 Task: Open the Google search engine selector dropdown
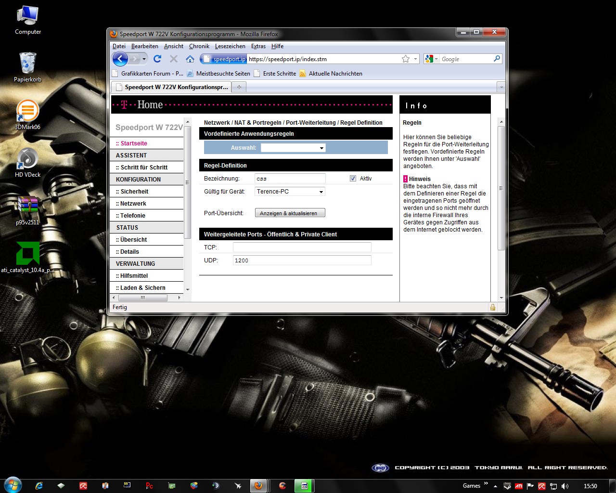point(432,59)
